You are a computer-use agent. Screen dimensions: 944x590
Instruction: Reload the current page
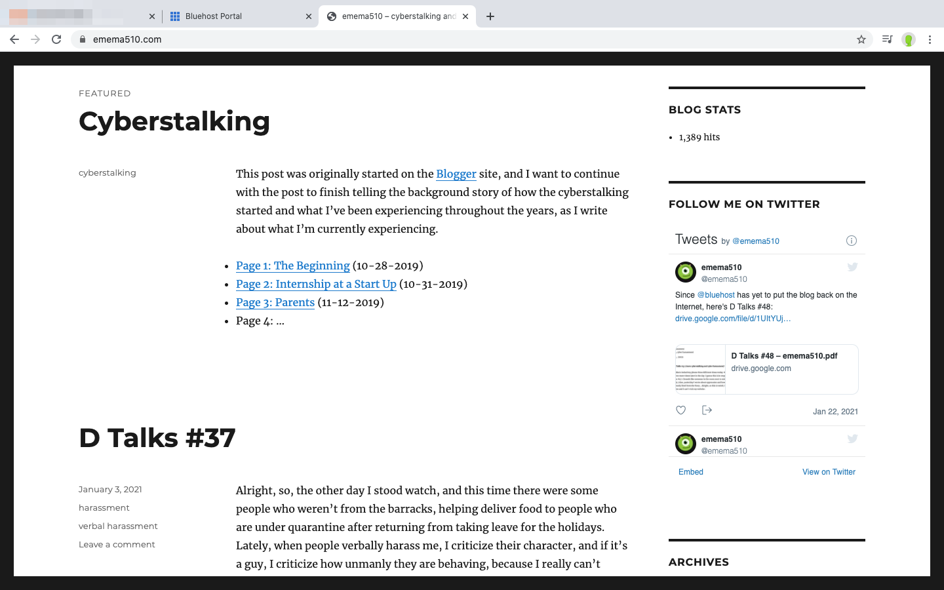click(56, 39)
